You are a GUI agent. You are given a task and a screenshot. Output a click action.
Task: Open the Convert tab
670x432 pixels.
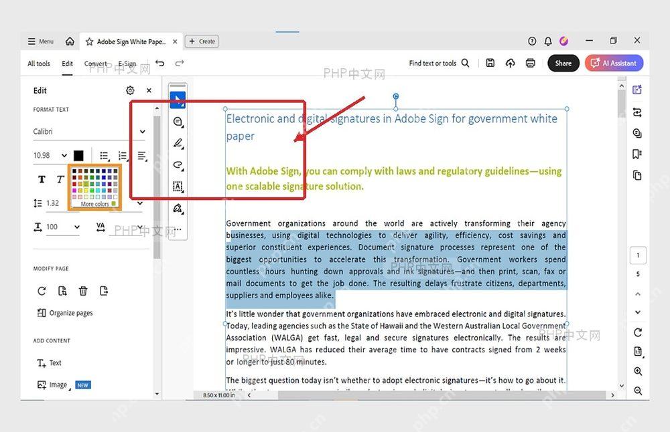(95, 64)
